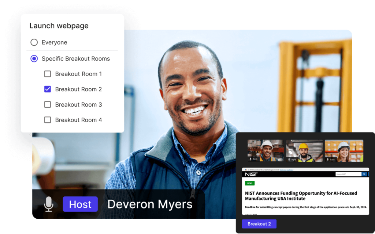Check the Breakout Room 1 checkbox
The width and height of the screenshot is (375, 234).
pyautogui.click(x=47, y=74)
